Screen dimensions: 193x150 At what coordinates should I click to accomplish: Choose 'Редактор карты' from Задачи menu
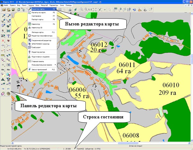coord(38,9)
